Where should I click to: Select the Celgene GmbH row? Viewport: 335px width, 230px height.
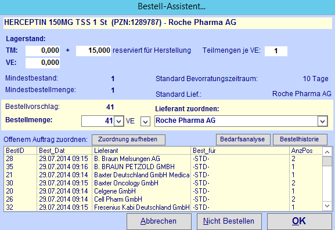click(163, 191)
